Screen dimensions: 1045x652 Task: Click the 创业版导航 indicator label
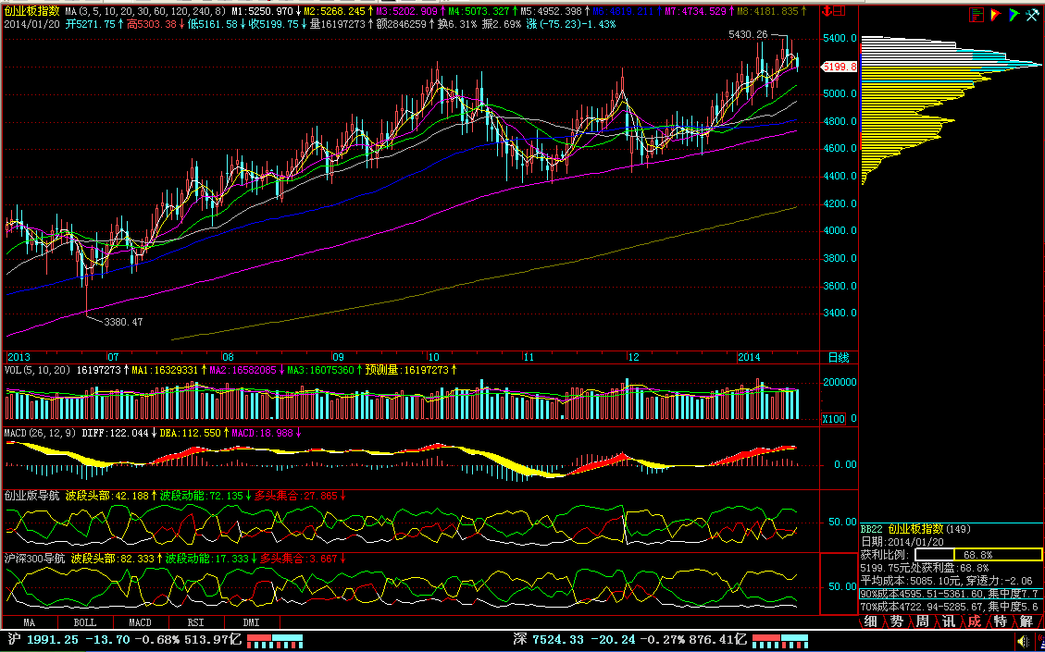pos(32,496)
